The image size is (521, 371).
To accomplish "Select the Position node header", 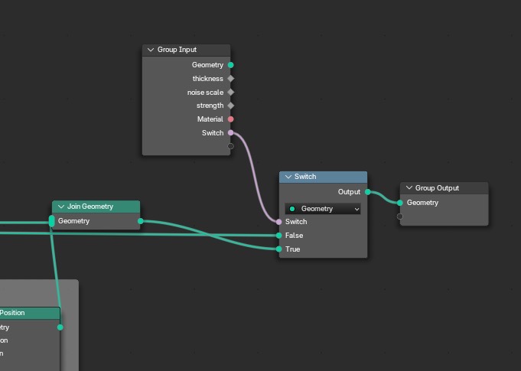I will (30, 313).
